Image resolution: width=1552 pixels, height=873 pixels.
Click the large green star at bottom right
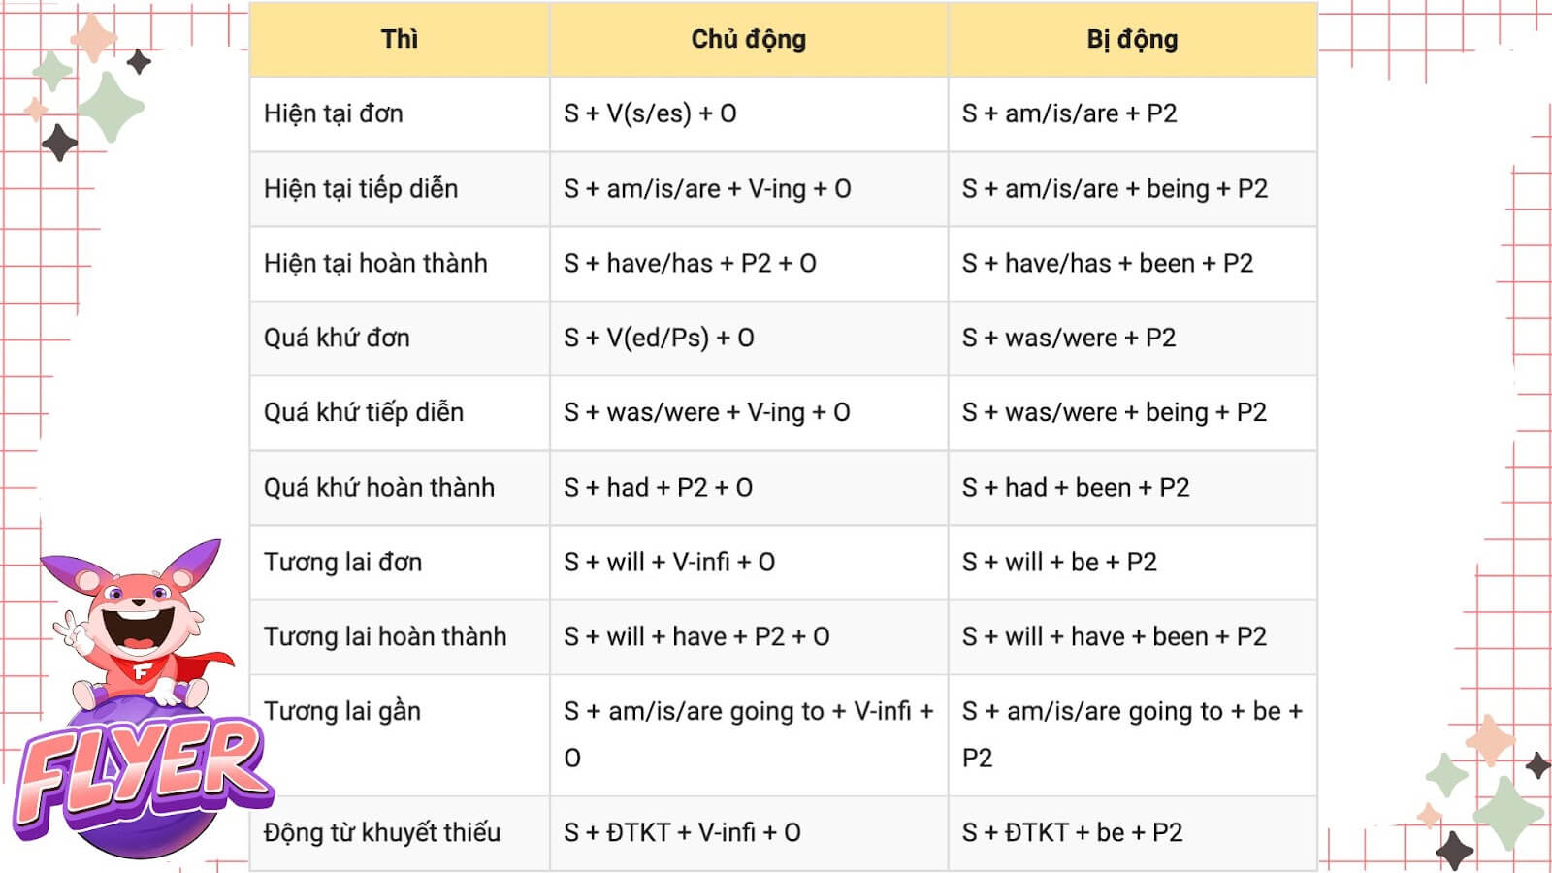1508,813
